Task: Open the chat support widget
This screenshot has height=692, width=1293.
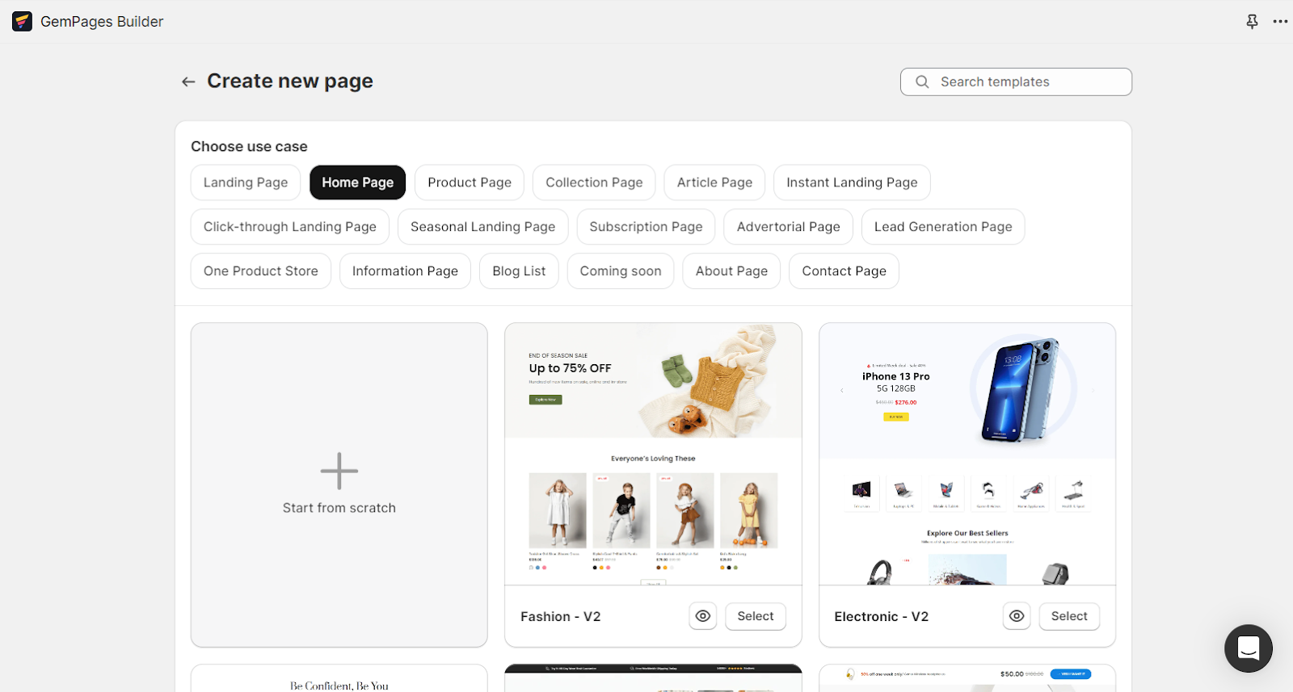Action: pos(1248,648)
